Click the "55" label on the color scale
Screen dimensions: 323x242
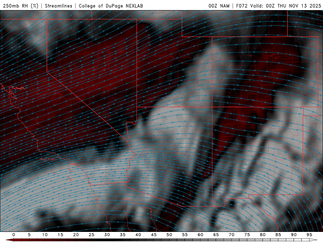coord(185,235)
